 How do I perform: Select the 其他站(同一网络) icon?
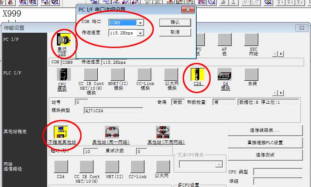(x=111, y=132)
